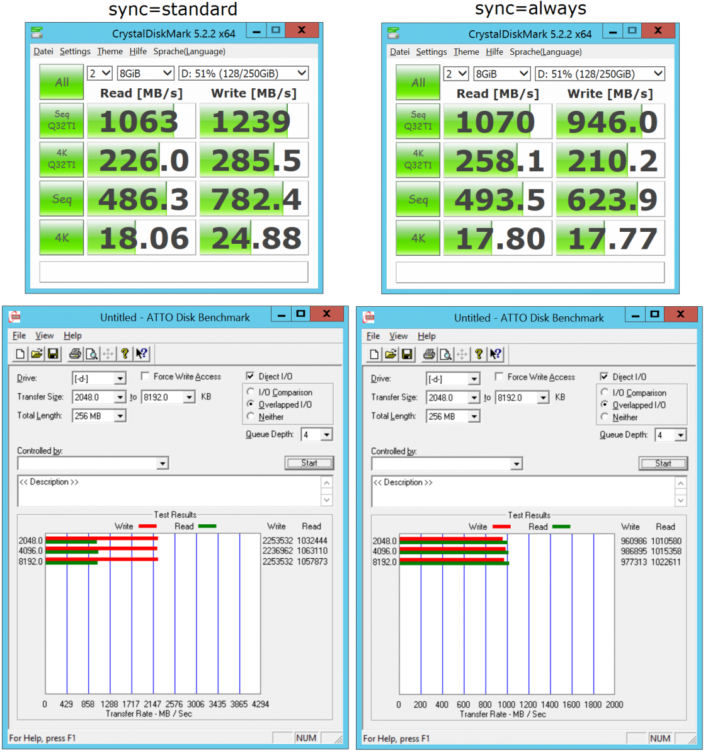Click the four-arrow move icon in the left ATTO toolbar
This screenshot has width=708, height=756.
click(x=108, y=354)
